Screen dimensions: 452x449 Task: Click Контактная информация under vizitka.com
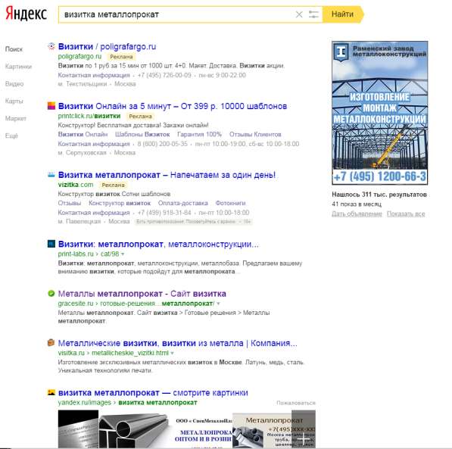click(x=94, y=213)
